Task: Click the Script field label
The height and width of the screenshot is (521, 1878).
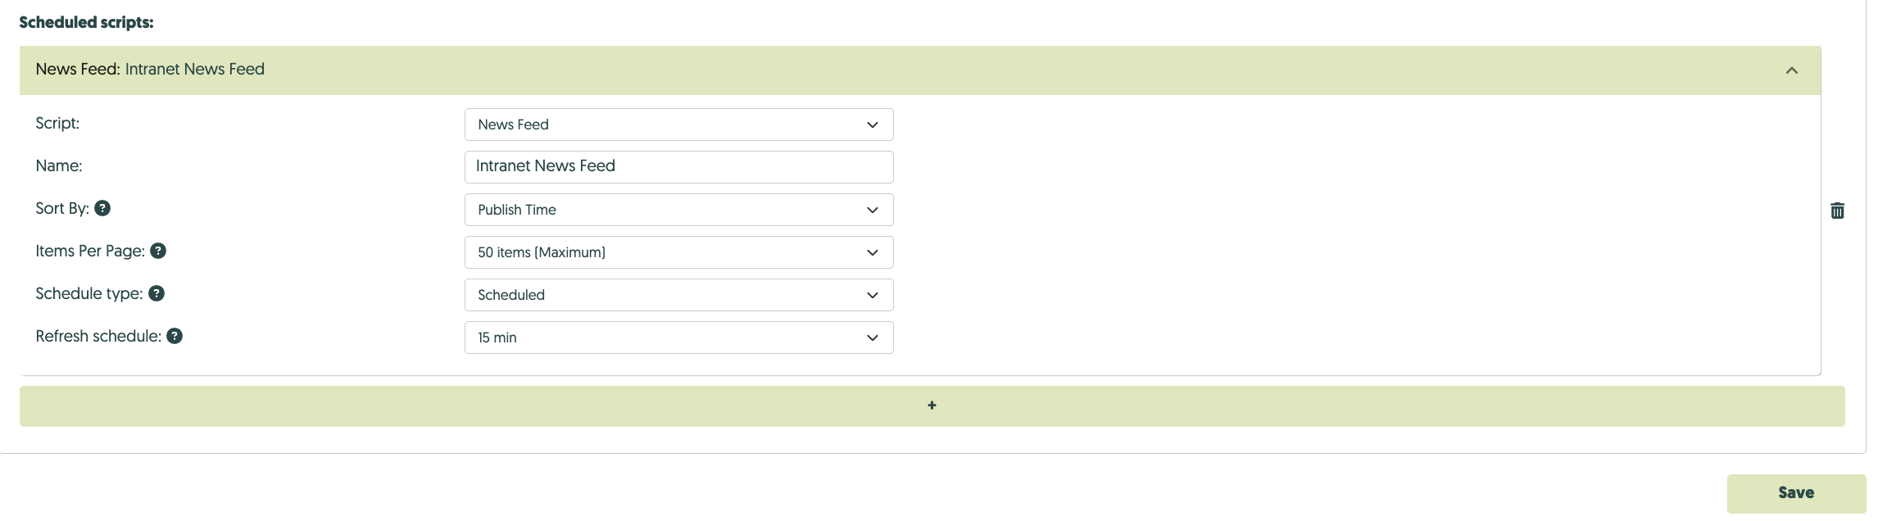Action: point(57,123)
